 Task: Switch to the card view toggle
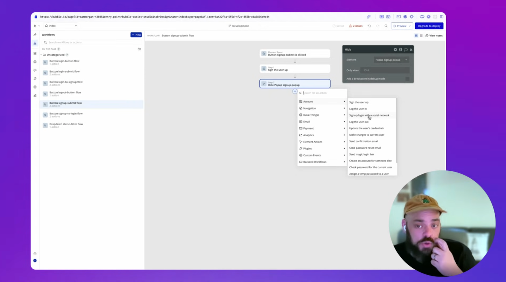point(416,36)
